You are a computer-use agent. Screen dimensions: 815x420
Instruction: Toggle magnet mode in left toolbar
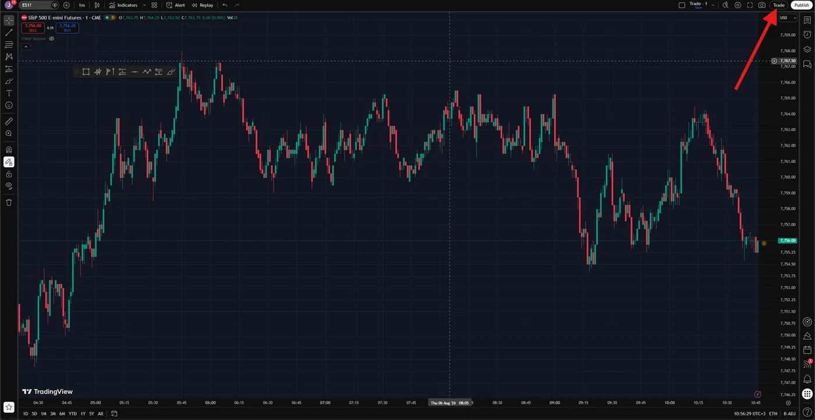[x=9, y=150]
